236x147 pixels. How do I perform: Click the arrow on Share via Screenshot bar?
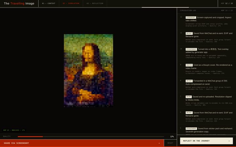[159, 143]
